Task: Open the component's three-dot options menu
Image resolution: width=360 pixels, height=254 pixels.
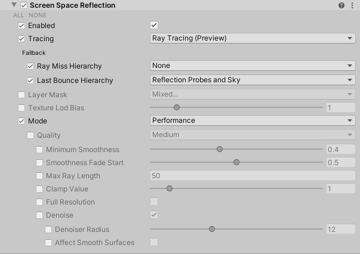Action: tap(352, 5)
